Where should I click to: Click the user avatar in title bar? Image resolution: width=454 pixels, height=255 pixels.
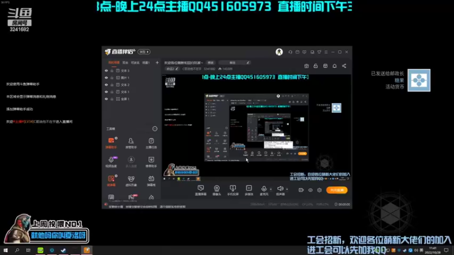(x=279, y=52)
